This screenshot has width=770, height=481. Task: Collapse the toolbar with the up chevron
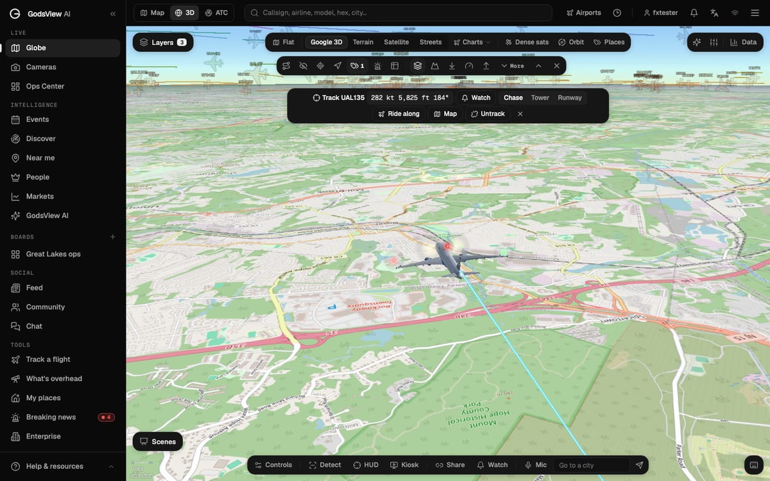point(538,65)
